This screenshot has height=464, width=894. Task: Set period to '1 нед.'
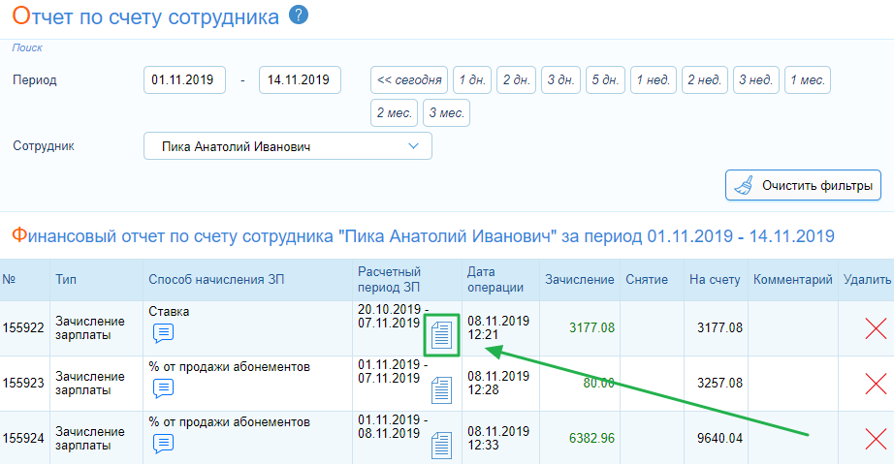(x=654, y=79)
